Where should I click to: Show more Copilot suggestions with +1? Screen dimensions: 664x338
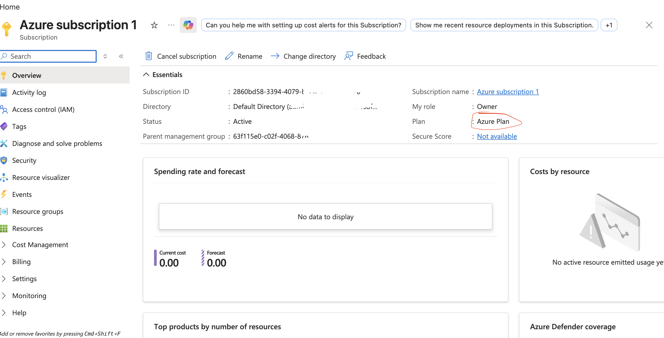click(x=609, y=25)
